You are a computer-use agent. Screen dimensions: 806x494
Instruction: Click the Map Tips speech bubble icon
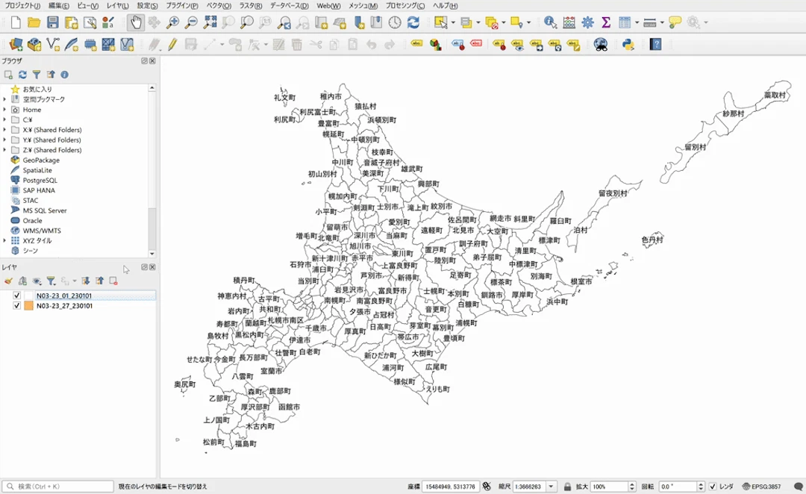675,22
